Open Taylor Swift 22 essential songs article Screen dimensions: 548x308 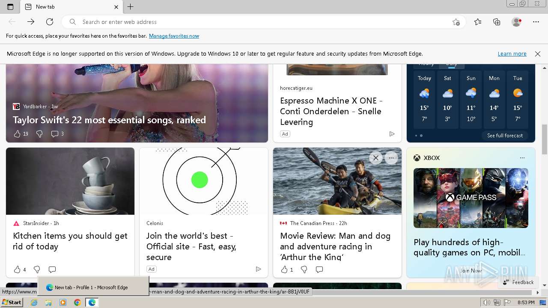(x=109, y=120)
